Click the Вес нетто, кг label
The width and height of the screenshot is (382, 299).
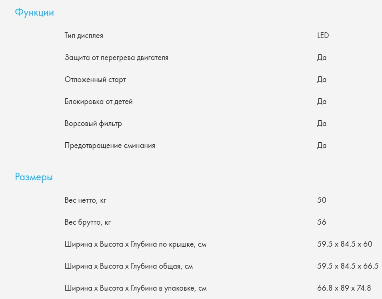(85, 200)
